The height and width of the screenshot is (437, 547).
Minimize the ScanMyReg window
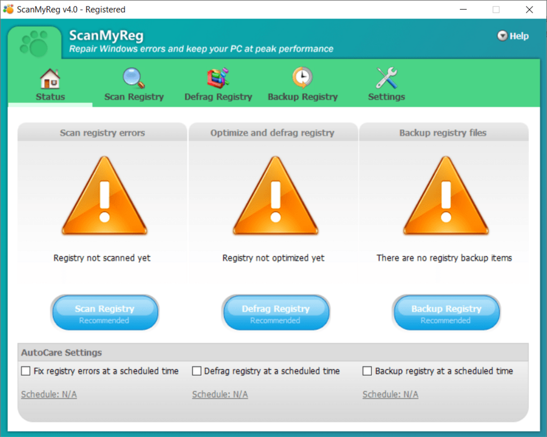pos(463,10)
